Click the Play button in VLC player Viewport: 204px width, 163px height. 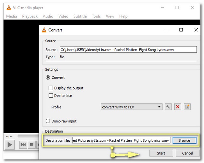(x=10, y=145)
